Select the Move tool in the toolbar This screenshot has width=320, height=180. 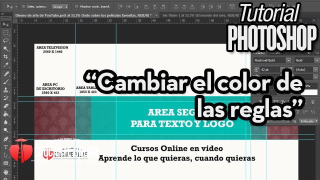click(5, 24)
